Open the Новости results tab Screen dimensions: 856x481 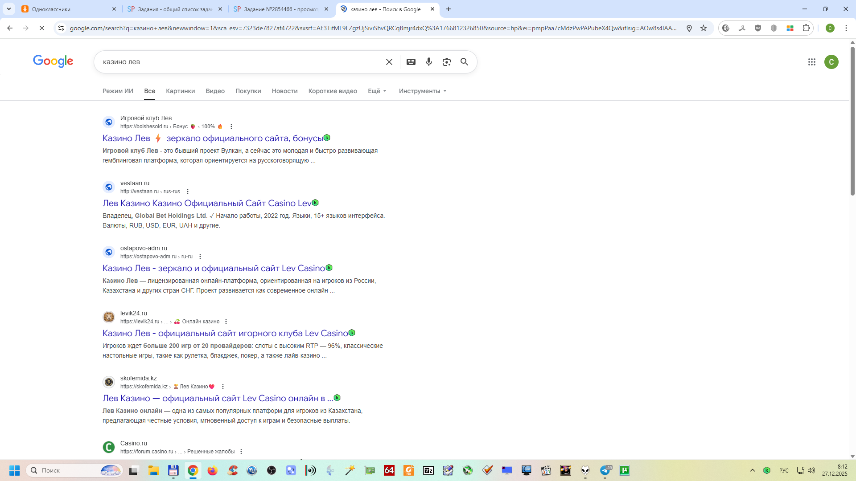tap(284, 91)
